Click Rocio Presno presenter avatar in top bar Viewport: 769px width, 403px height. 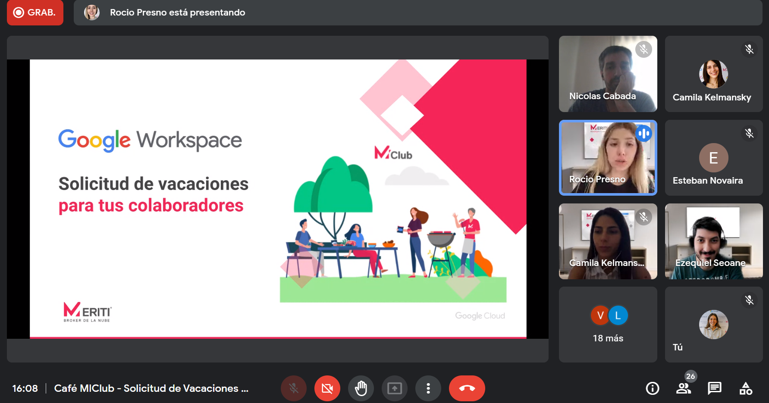point(92,12)
